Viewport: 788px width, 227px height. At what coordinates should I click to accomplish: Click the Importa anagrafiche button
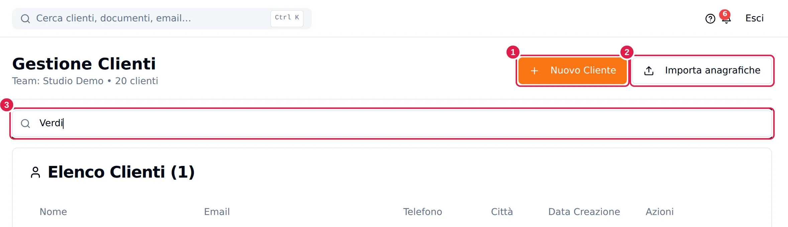(702, 71)
